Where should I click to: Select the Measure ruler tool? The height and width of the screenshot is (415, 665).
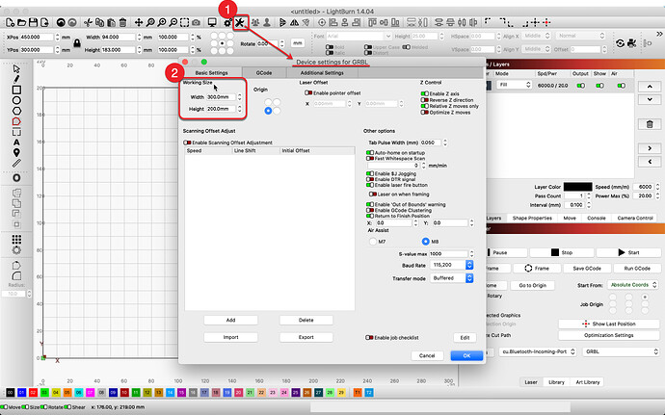16,163
